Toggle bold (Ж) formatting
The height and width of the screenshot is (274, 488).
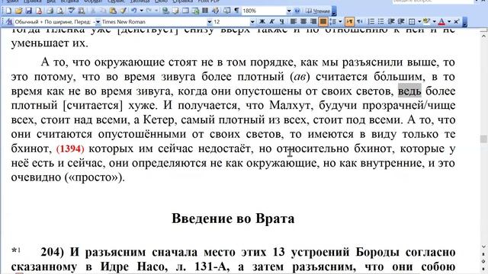[x=262, y=21]
